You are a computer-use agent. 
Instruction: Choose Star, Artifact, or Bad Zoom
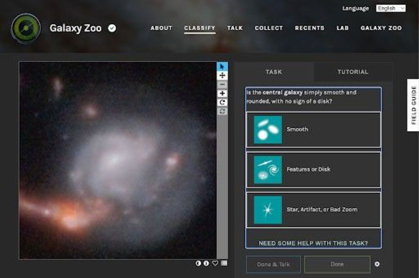pyautogui.click(x=313, y=210)
